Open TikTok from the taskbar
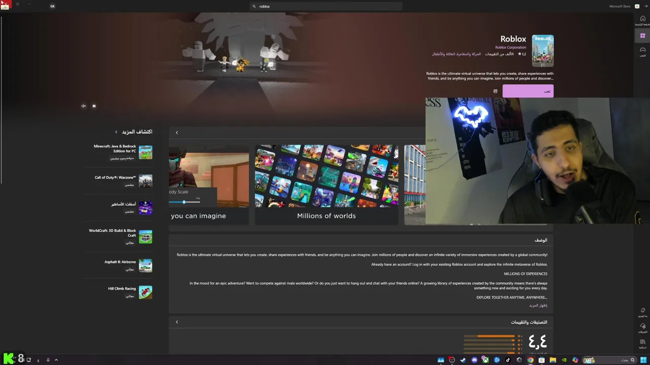Viewport: 650px width, 365px height. pyautogui.click(x=508, y=360)
